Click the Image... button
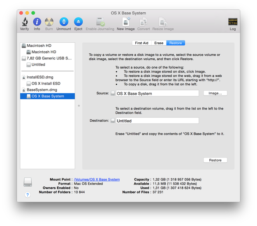Image resolution: width=257 pixels, height=226 pixels. coord(215,93)
